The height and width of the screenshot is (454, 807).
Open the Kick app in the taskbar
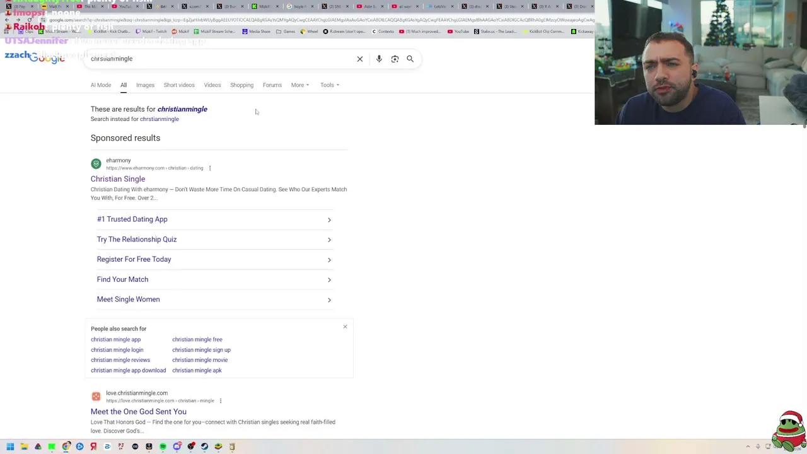click(52, 446)
